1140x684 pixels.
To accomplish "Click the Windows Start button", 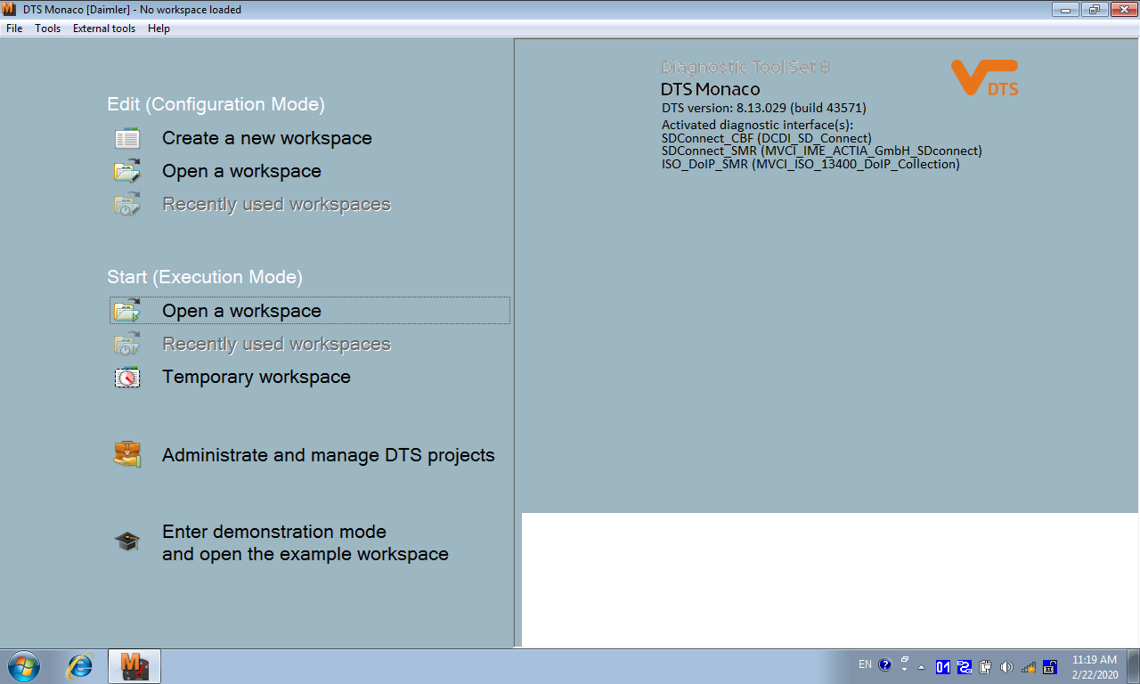I will [23, 666].
